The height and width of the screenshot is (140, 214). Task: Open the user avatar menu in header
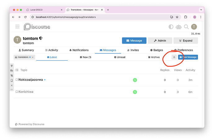pyautogui.click(x=194, y=27)
